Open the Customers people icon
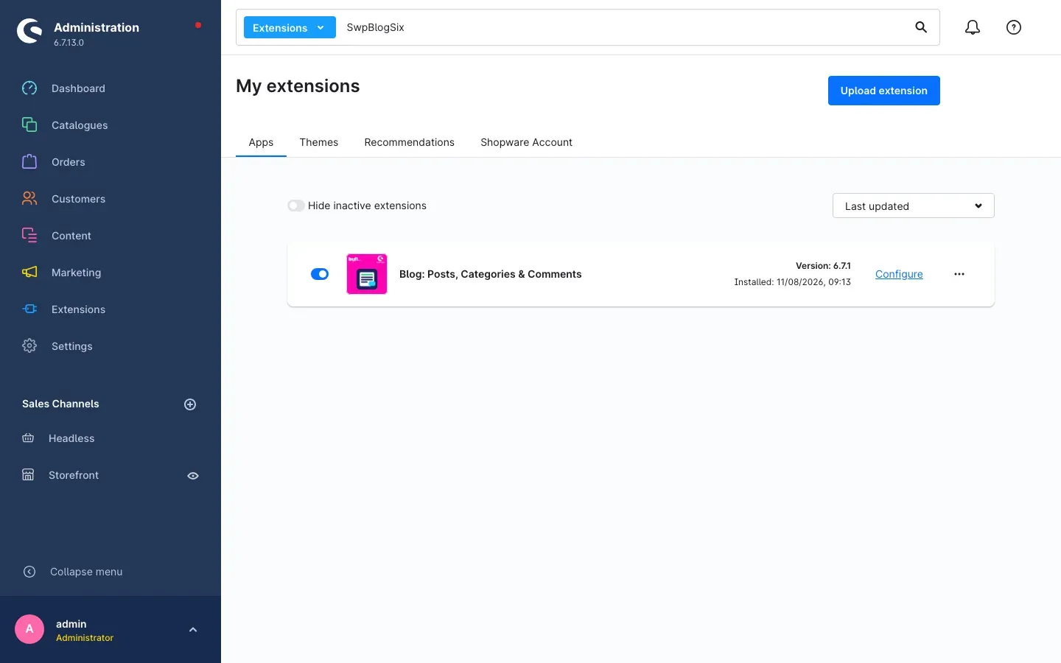Viewport: 1061px width, 663px height. click(x=29, y=199)
